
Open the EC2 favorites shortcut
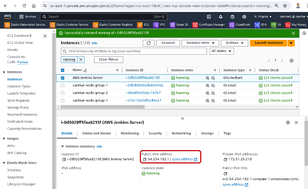[143, 25]
